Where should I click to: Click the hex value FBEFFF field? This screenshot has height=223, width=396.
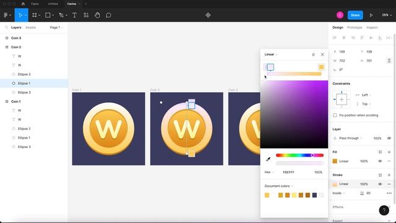point(288,172)
